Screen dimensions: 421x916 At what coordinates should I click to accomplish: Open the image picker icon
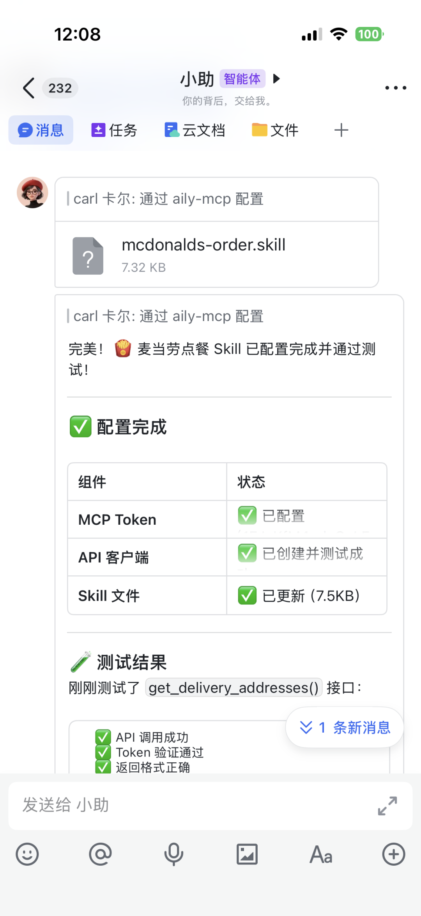click(247, 854)
